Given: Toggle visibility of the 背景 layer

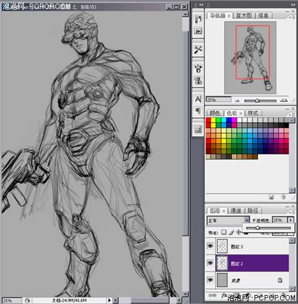Looking at the screenshot, I should pyautogui.click(x=210, y=280).
